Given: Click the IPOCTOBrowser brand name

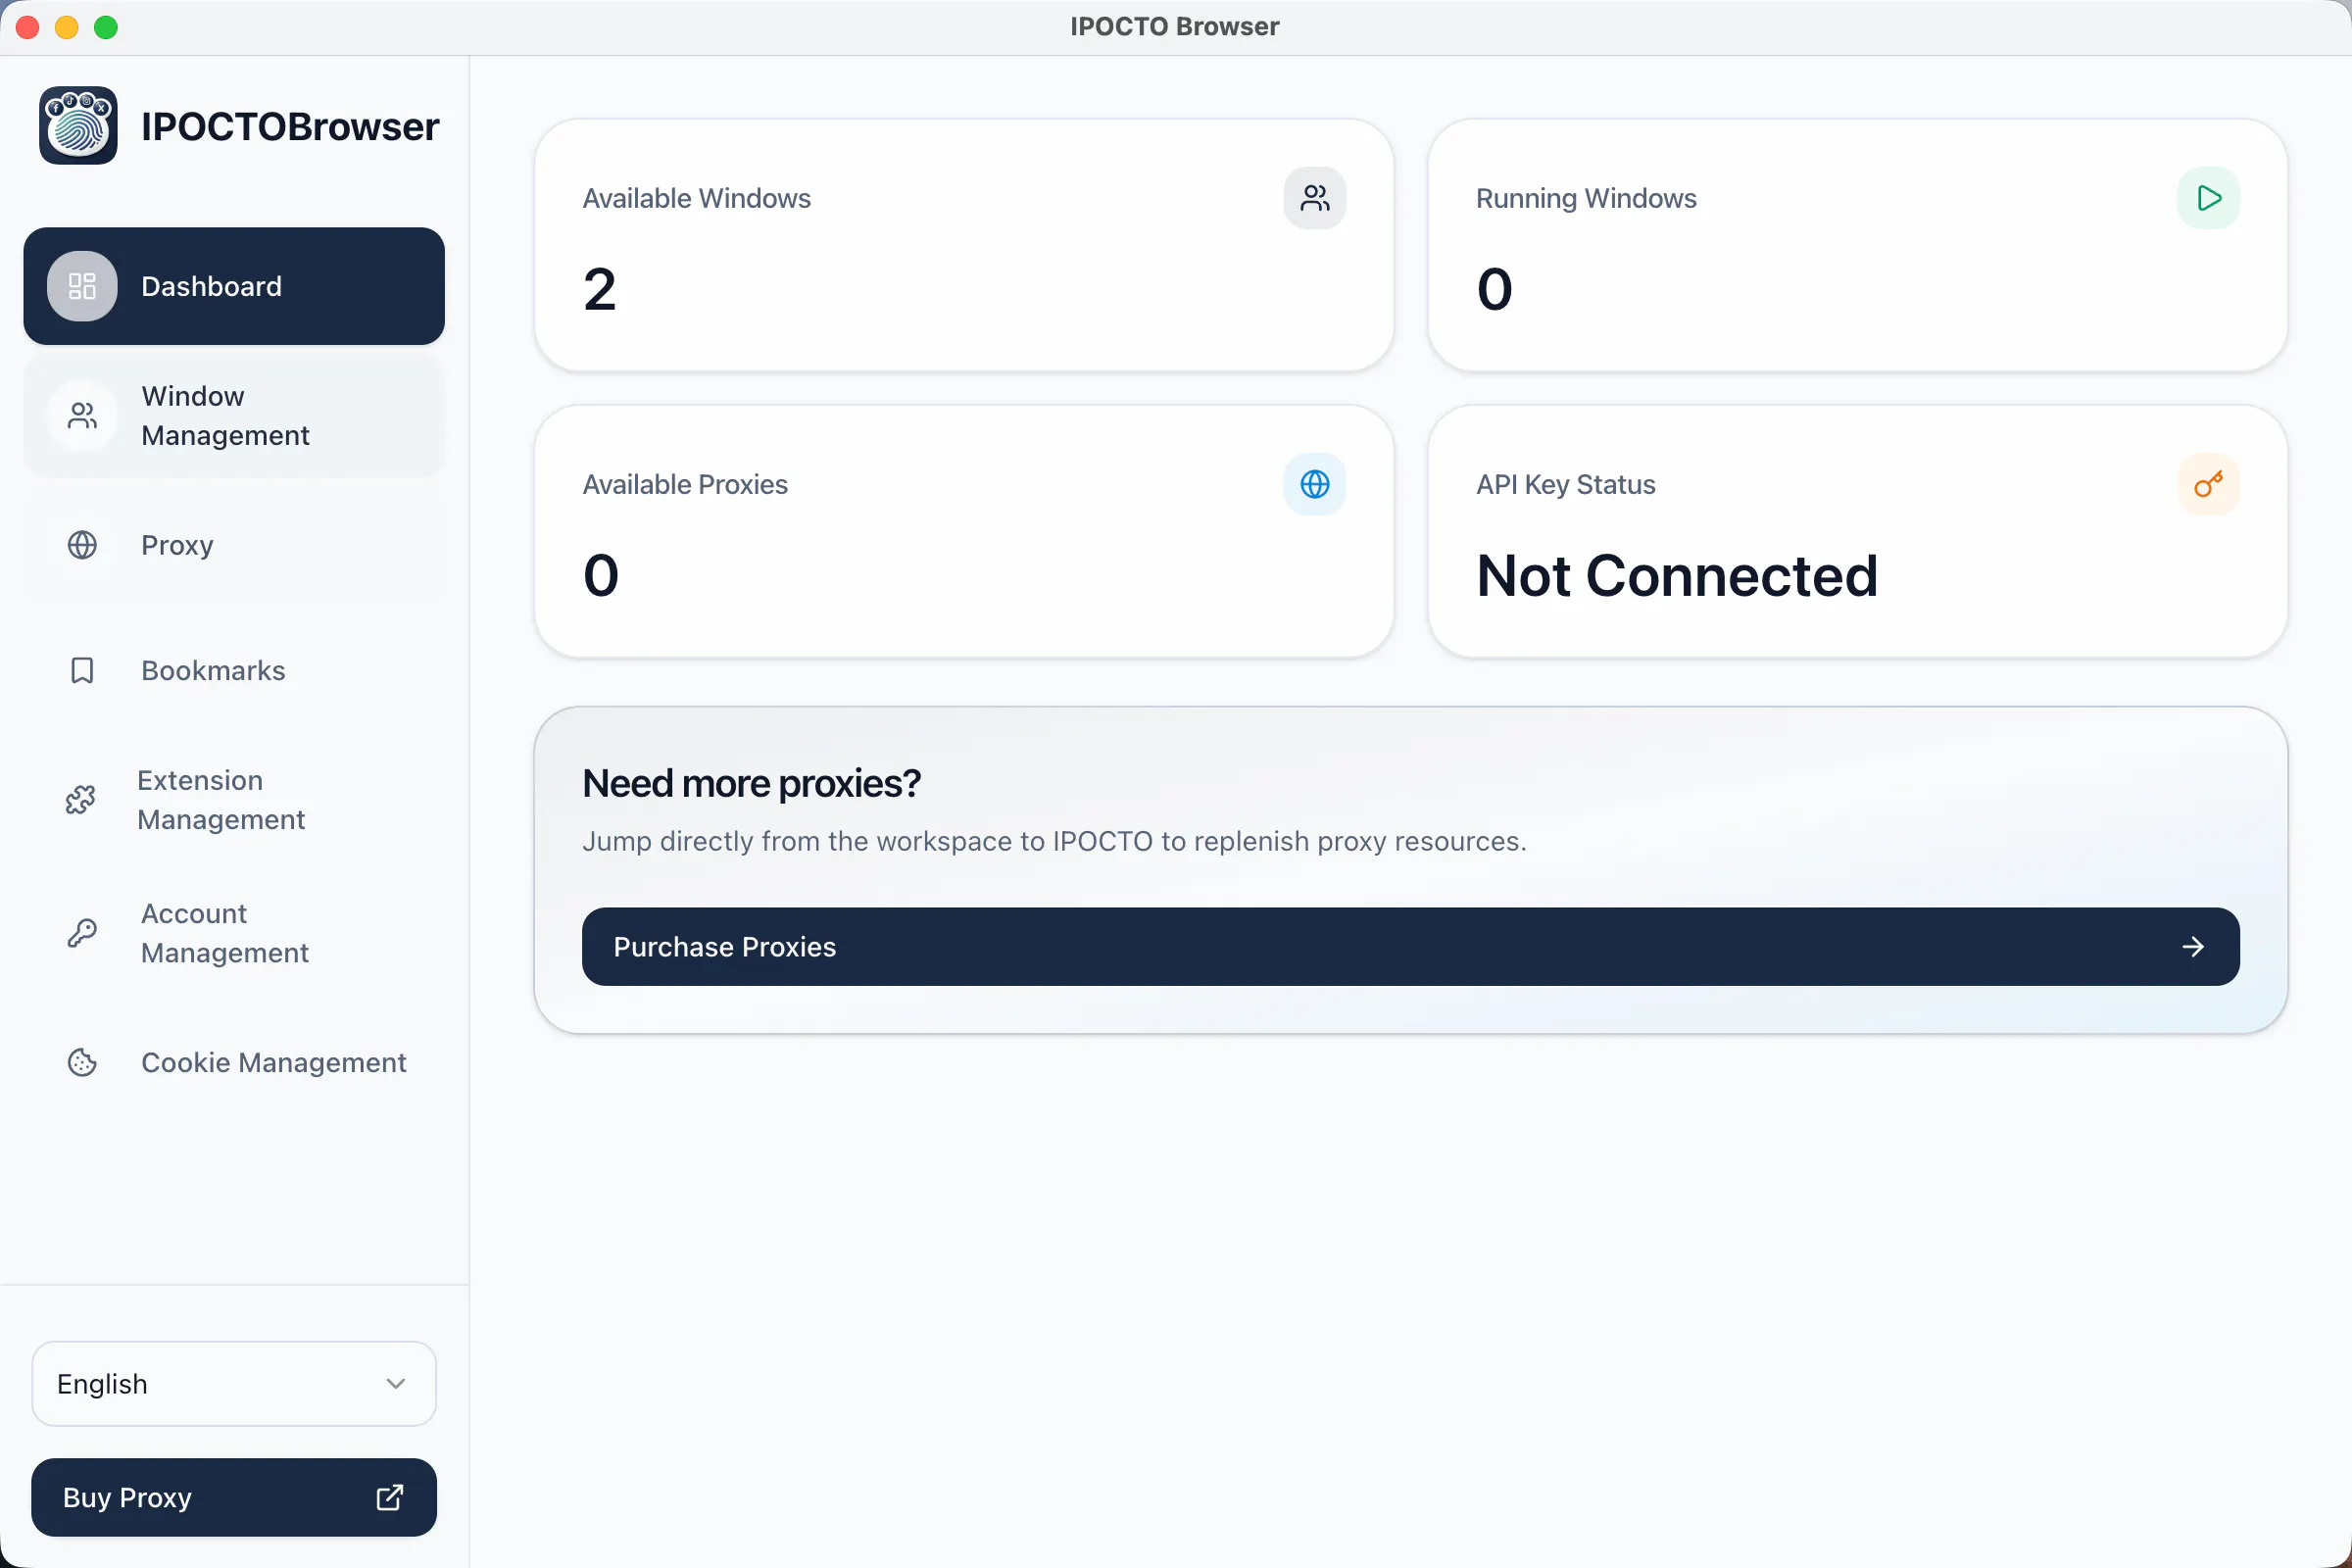Looking at the screenshot, I should (290, 126).
